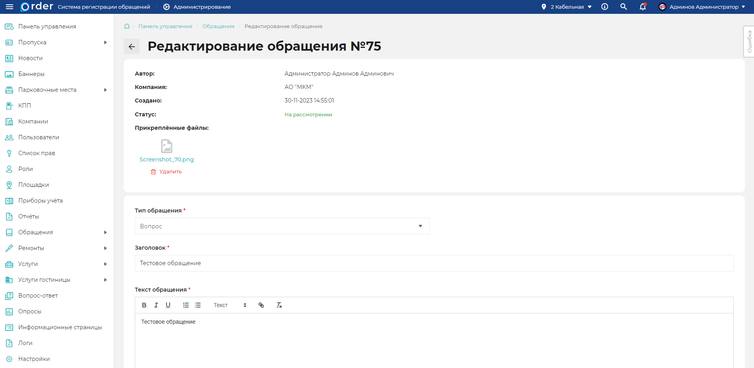Open the text style Текст selector
This screenshot has height=368, width=754.
[x=230, y=305]
